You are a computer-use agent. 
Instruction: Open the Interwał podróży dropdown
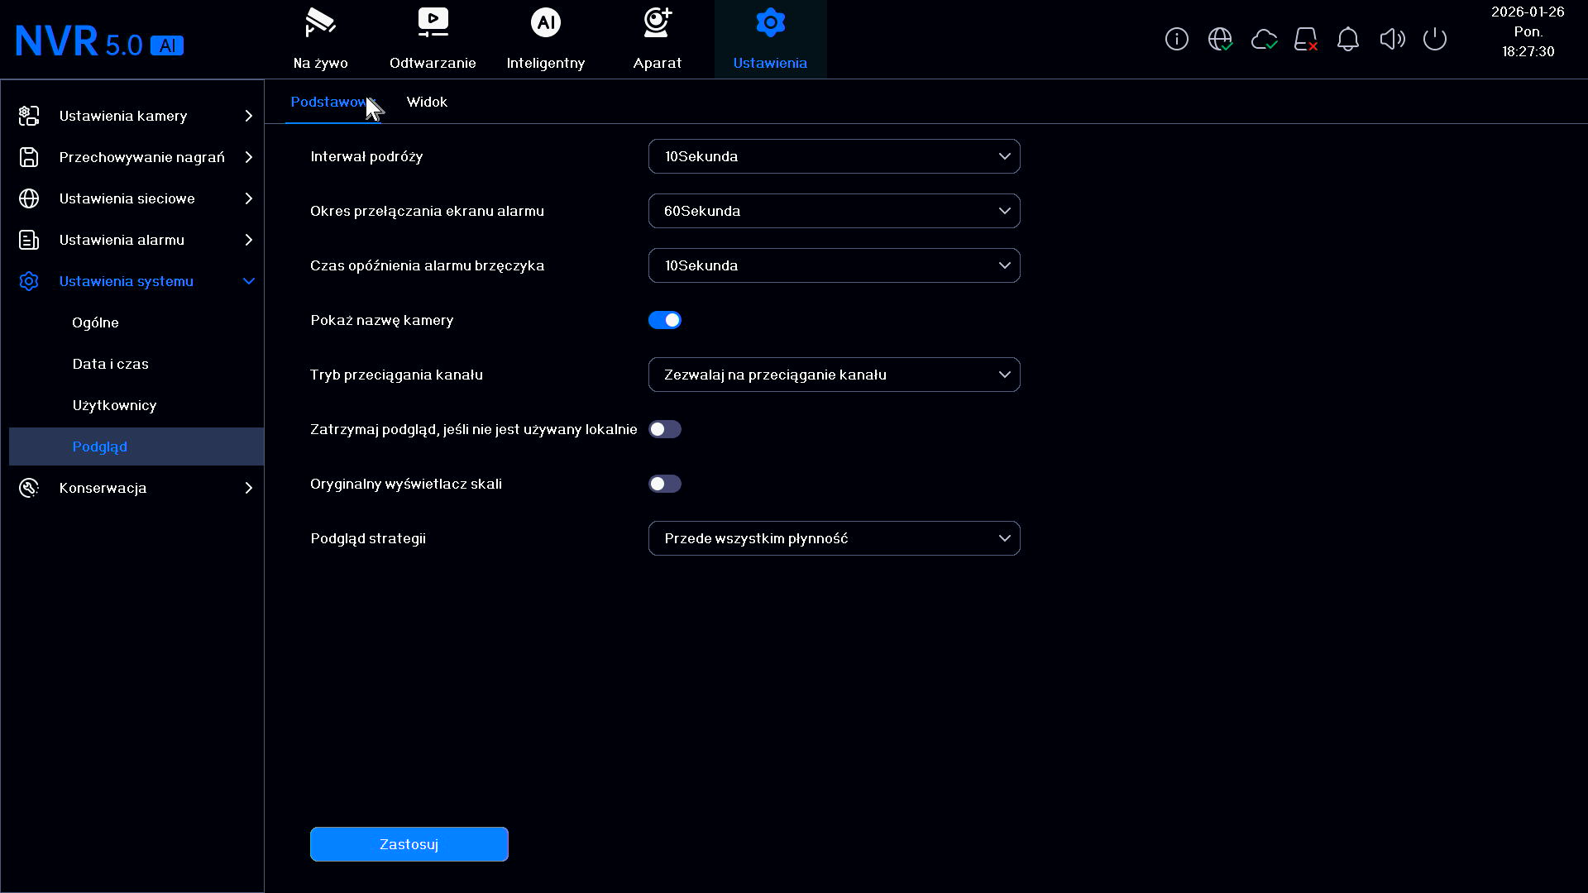[834, 156]
